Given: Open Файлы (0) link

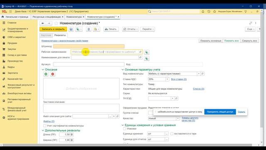Looking at the screenshot, I should (49, 121).
